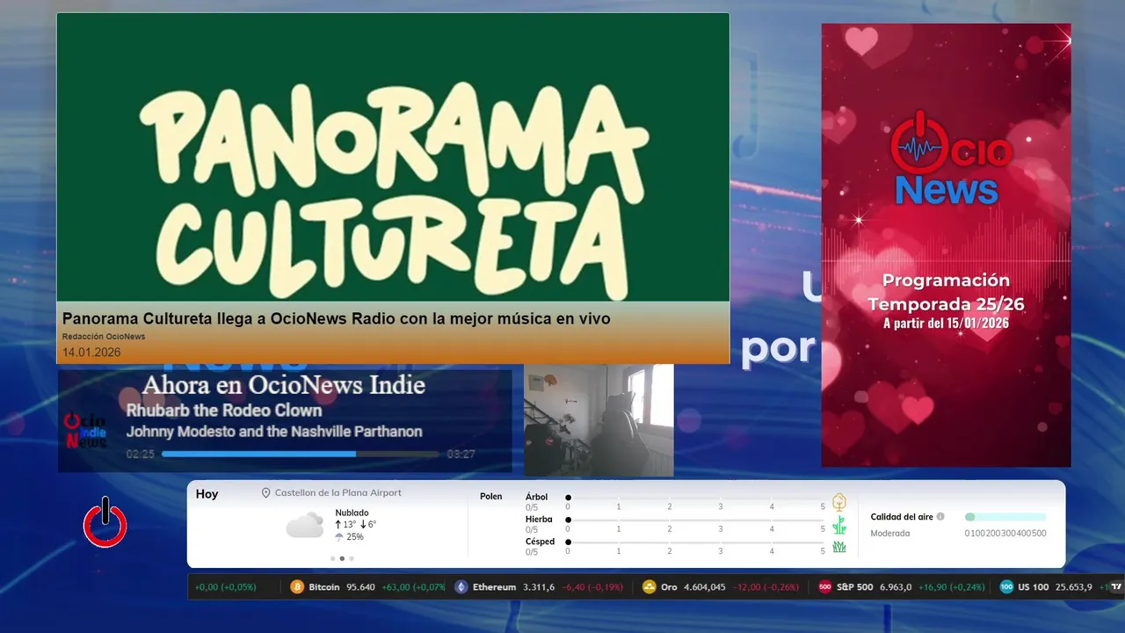Image resolution: width=1125 pixels, height=633 pixels.
Task: Click the Hoy weather heading
Action: [207, 494]
